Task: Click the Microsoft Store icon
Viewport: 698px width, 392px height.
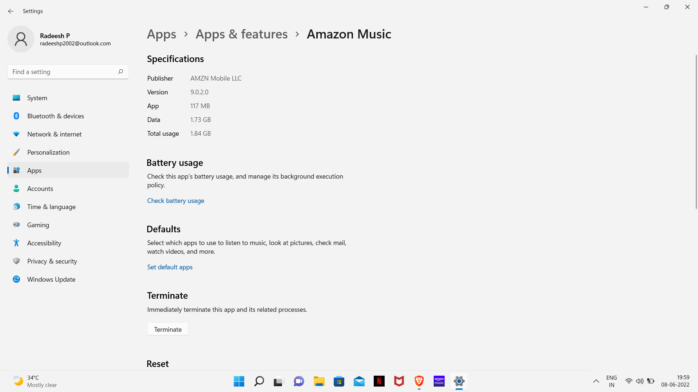Action: tap(339, 381)
